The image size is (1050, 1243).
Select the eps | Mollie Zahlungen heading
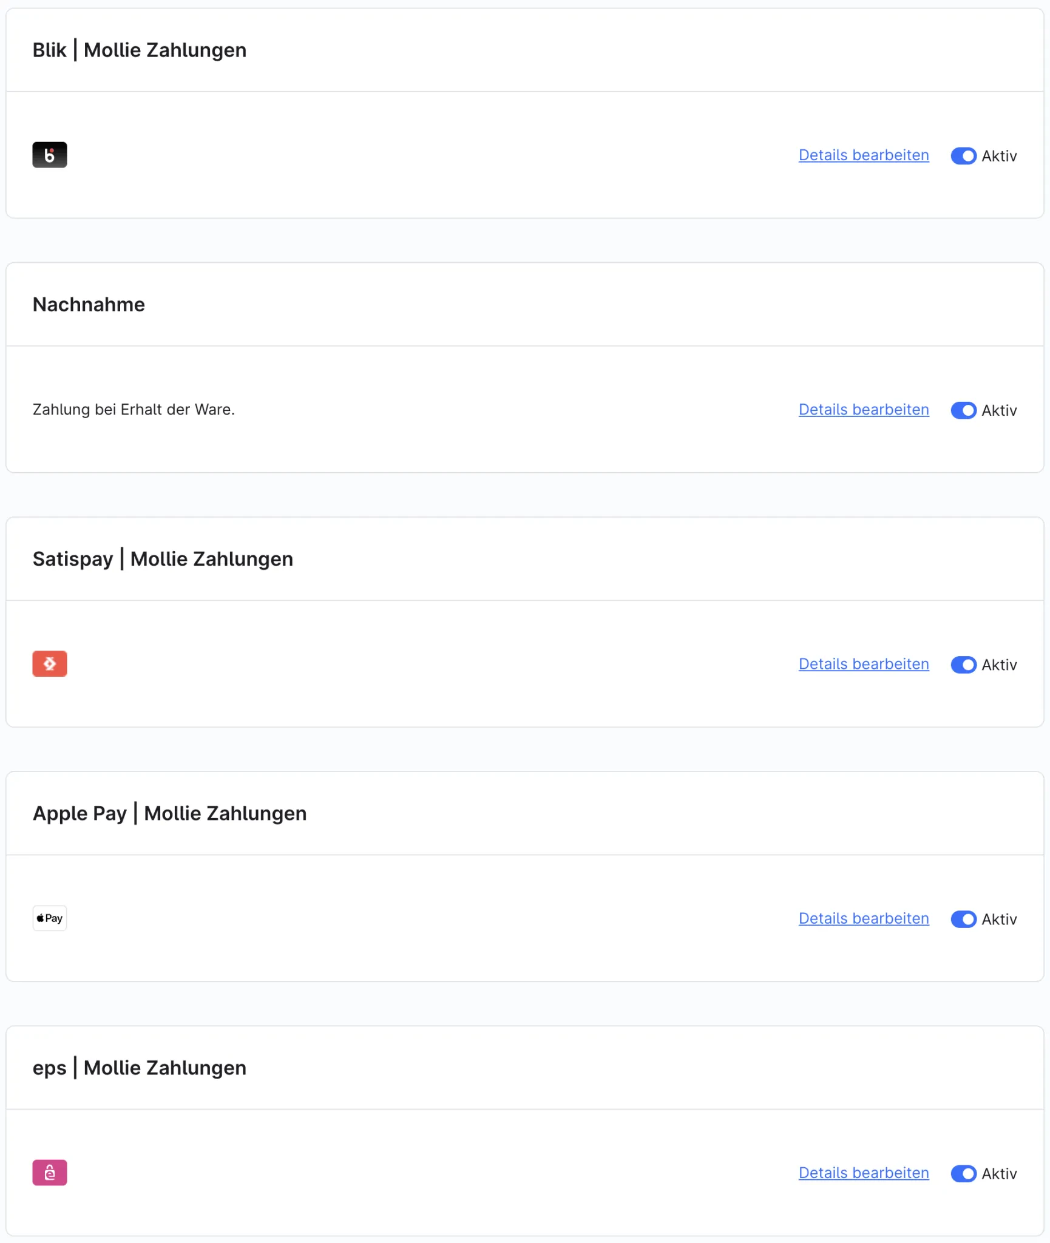tap(140, 1068)
